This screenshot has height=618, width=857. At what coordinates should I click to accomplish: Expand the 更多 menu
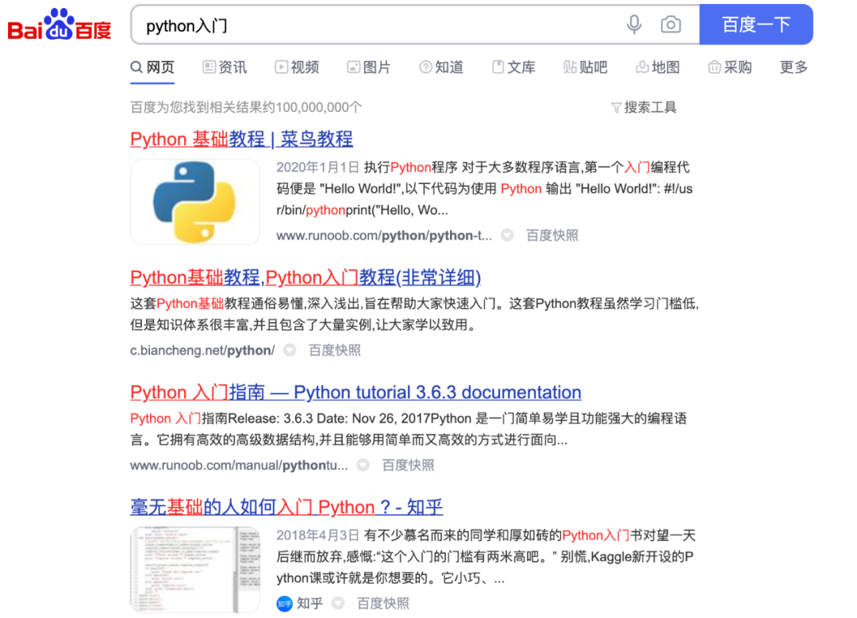click(794, 67)
